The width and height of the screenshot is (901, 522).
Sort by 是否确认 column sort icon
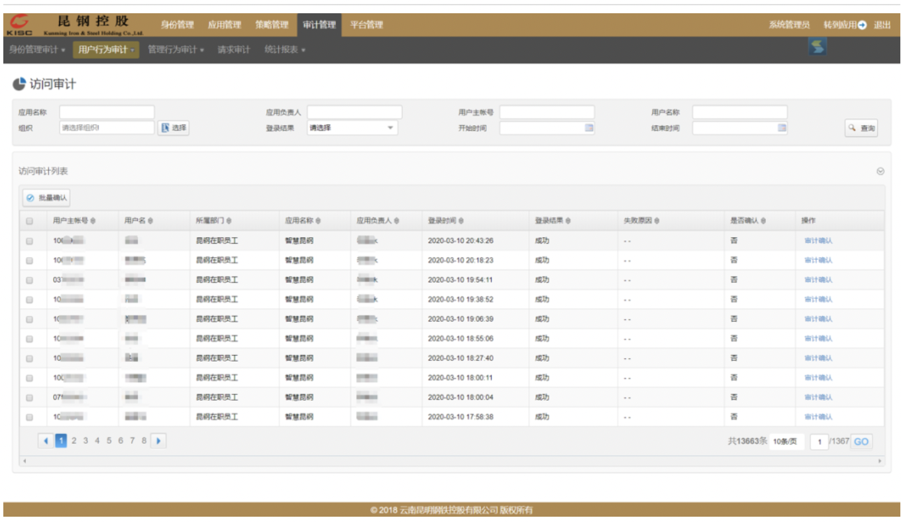[763, 221]
